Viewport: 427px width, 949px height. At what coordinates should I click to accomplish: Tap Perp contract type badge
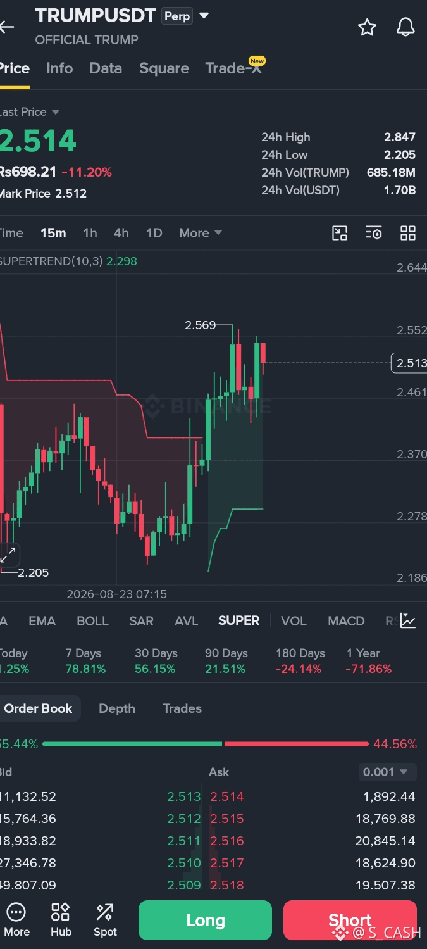coord(177,16)
